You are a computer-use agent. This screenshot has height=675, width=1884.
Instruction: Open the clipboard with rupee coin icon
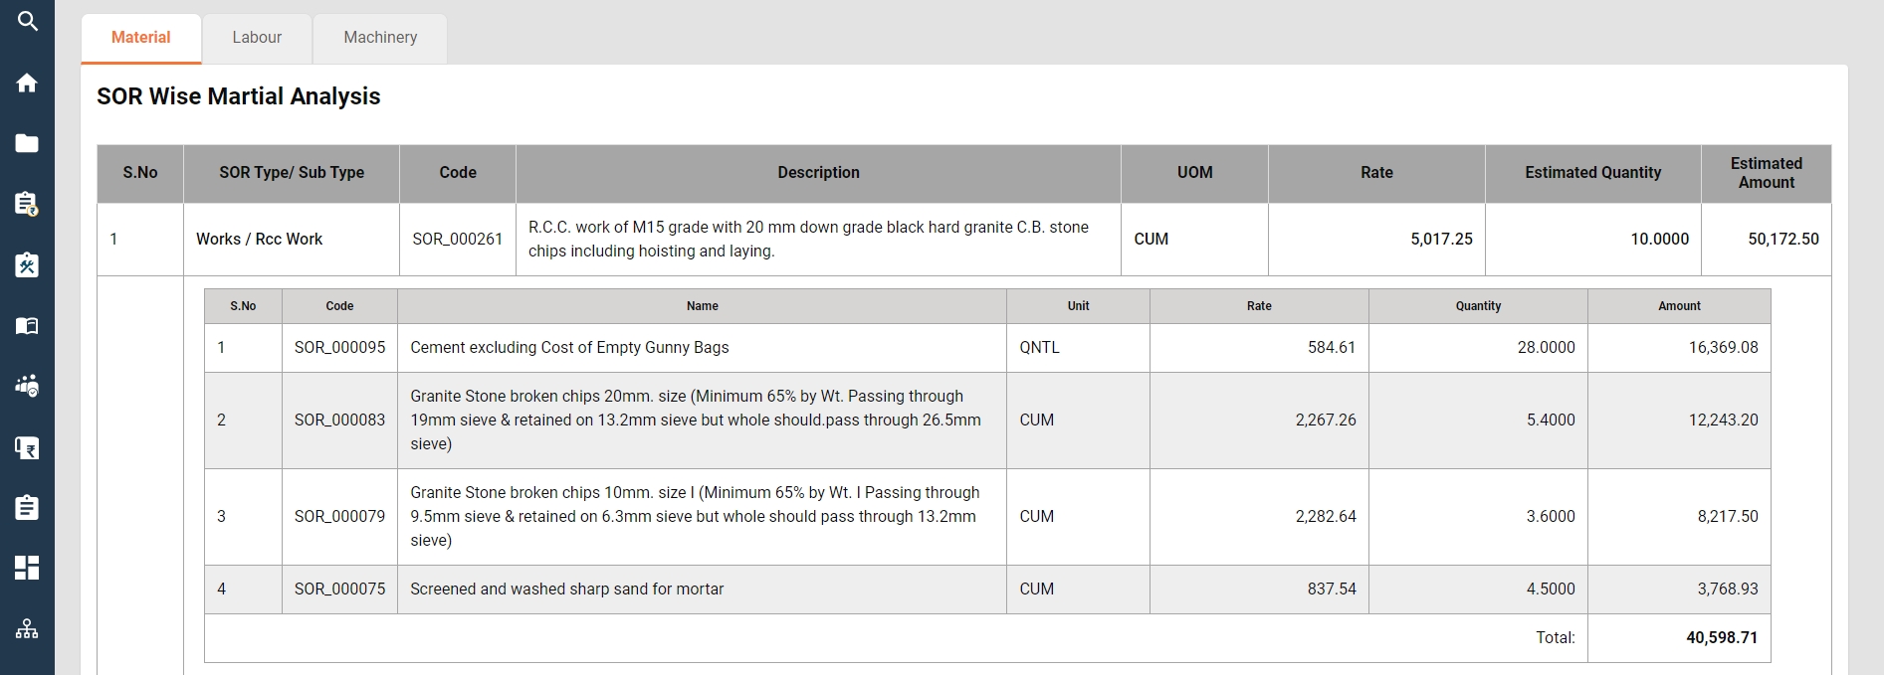click(27, 204)
